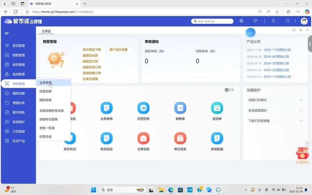
Task: Open 库存管理 in the sidebar
Action: tap(18, 65)
